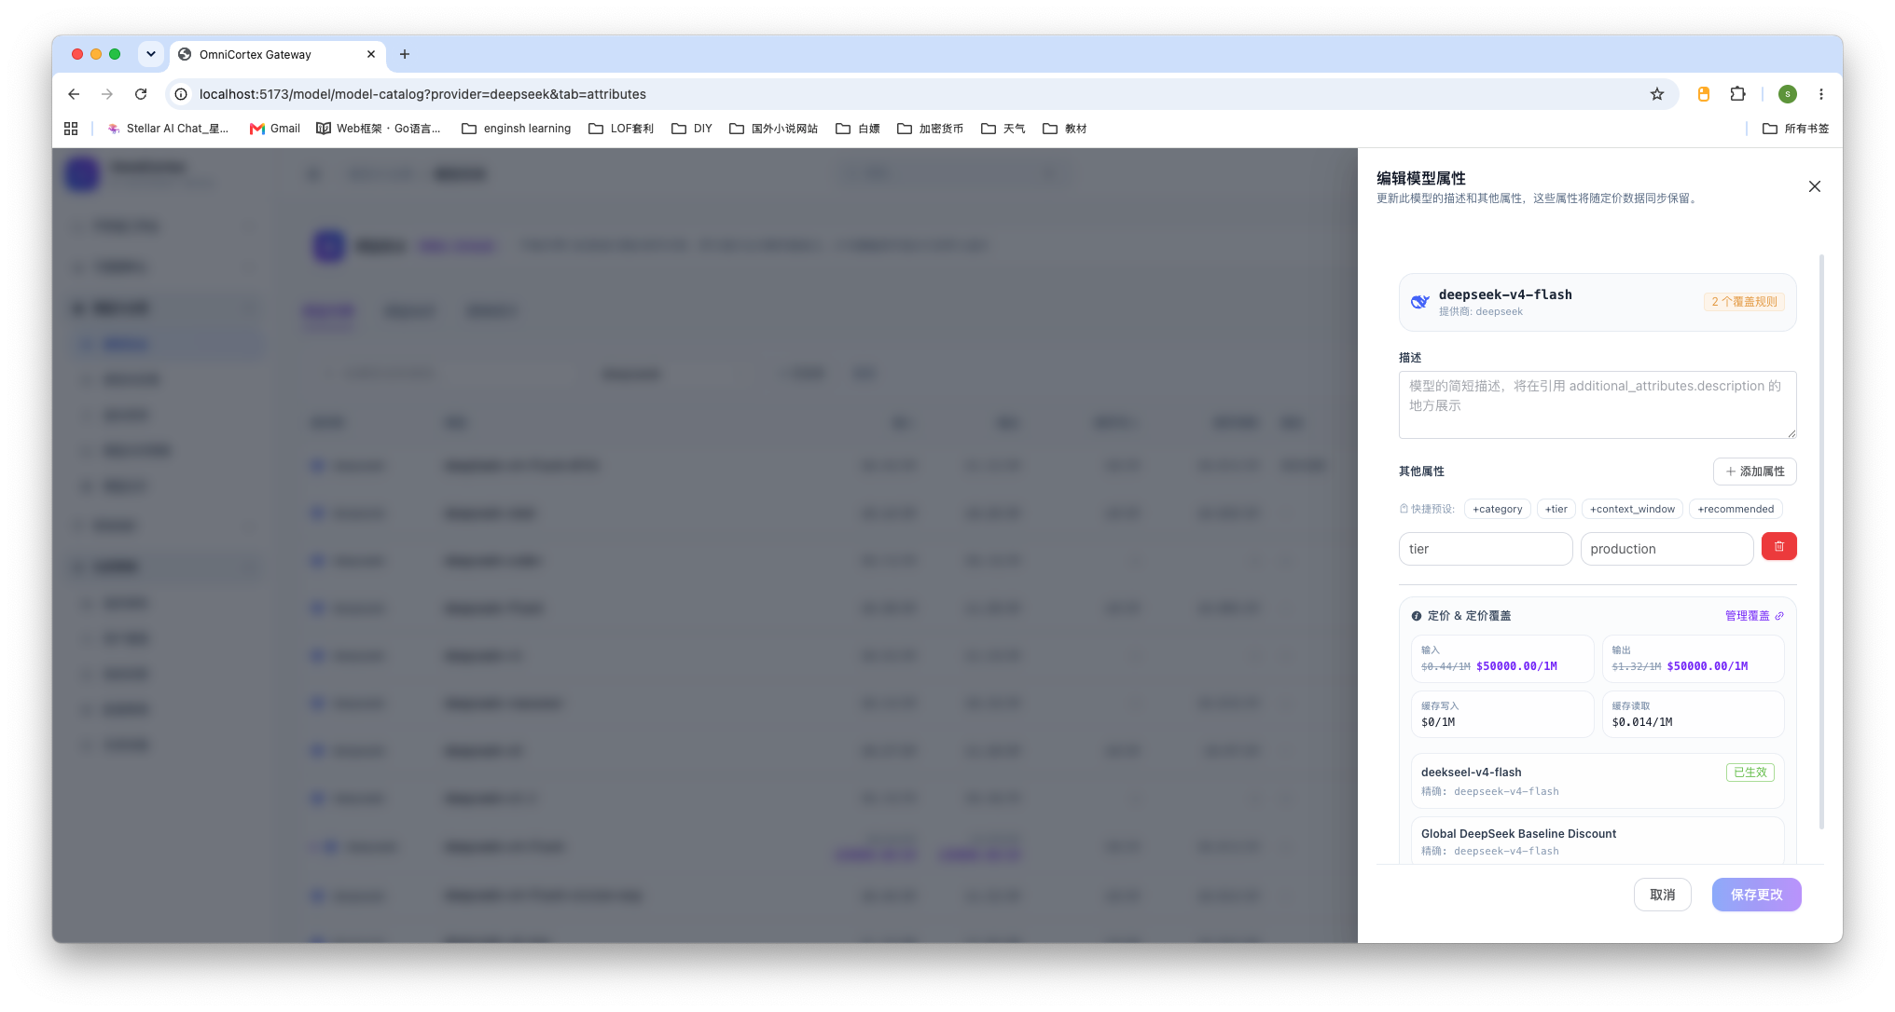Image resolution: width=1895 pixels, height=1012 pixels.
Task: Open the LOF套利 bookmark folder
Action: point(620,129)
